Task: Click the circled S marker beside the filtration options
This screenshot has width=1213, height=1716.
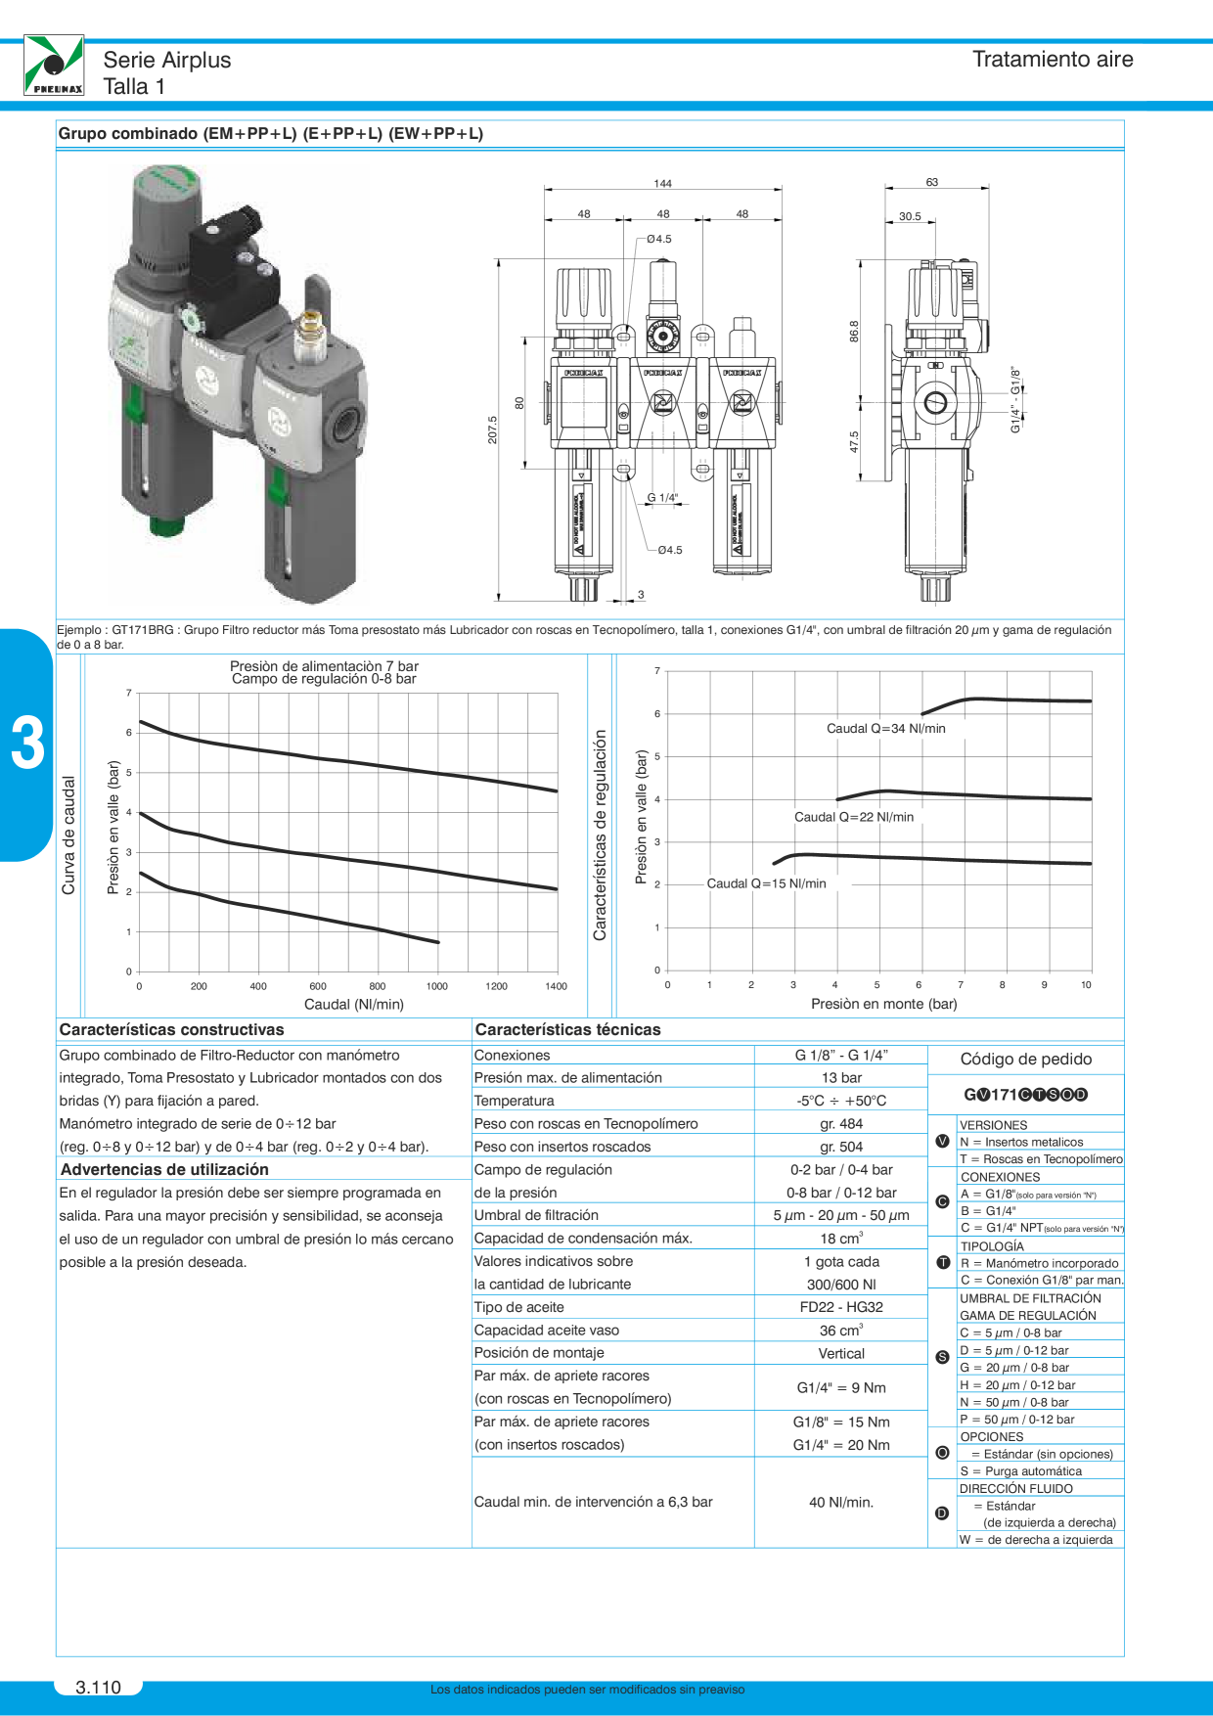Action: point(942,1357)
